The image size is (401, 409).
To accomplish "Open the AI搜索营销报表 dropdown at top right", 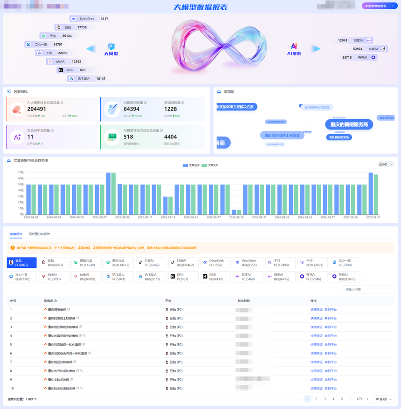I will coord(380,6).
